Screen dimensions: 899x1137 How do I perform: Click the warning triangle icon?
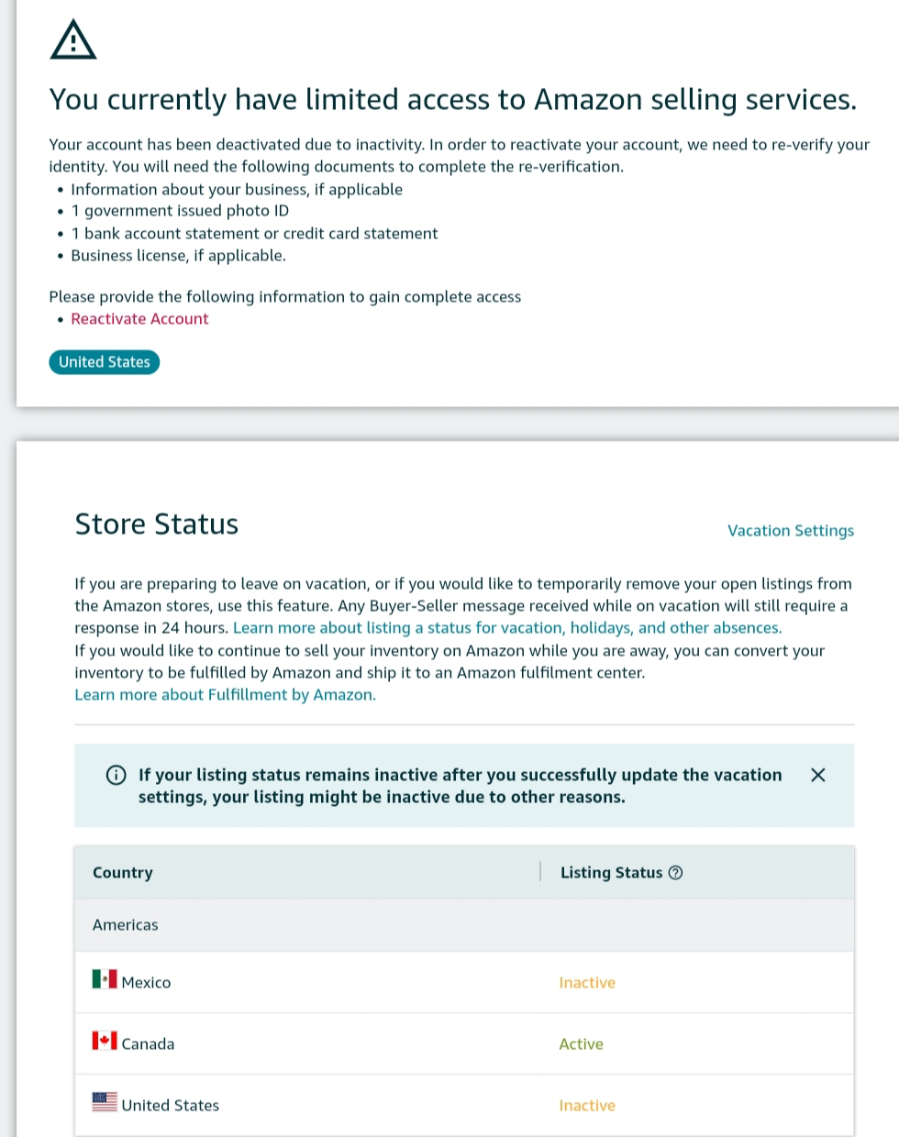click(73, 40)
